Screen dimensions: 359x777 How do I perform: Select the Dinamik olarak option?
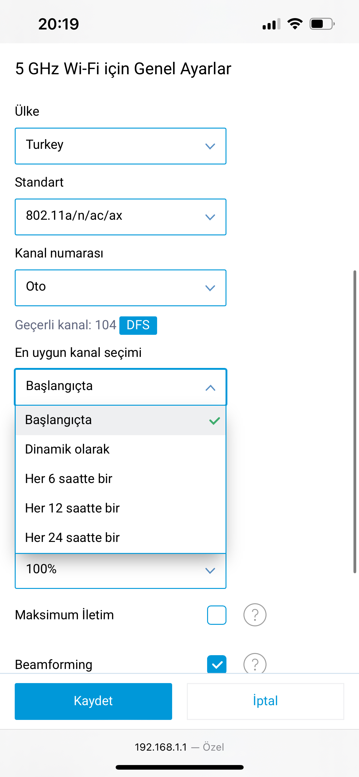tap(121, 450)
